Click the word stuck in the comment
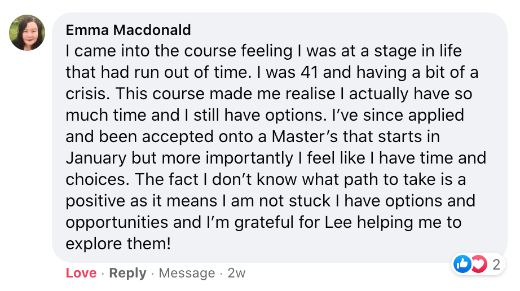 [305, 201]
